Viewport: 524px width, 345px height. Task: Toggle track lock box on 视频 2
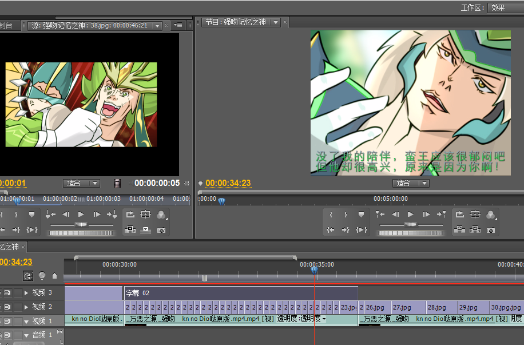tap(18, 307)
